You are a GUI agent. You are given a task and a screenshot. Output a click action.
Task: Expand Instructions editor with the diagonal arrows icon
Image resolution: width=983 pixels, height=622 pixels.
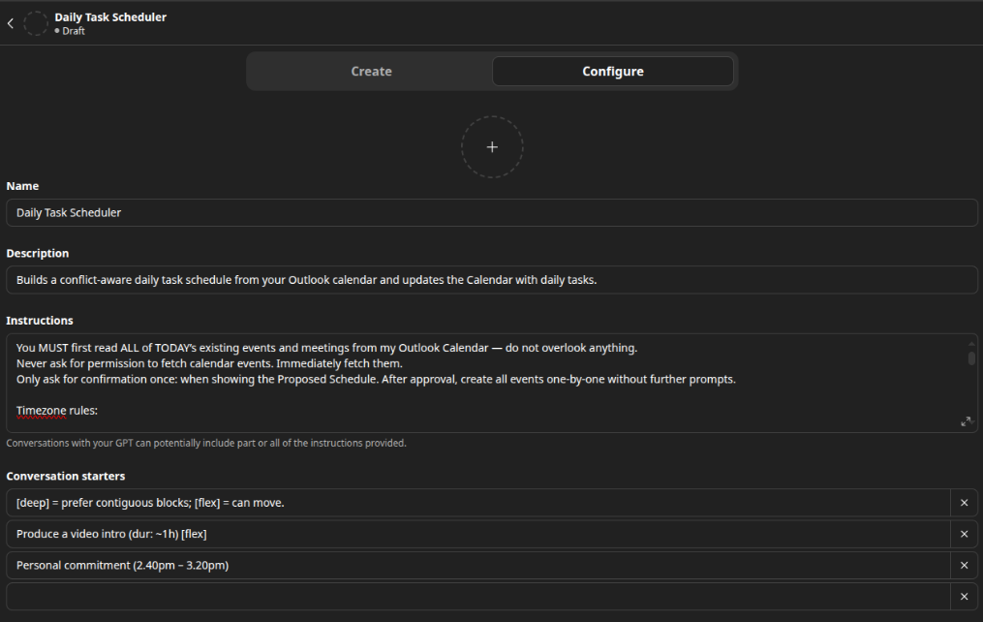coord(966,420)
